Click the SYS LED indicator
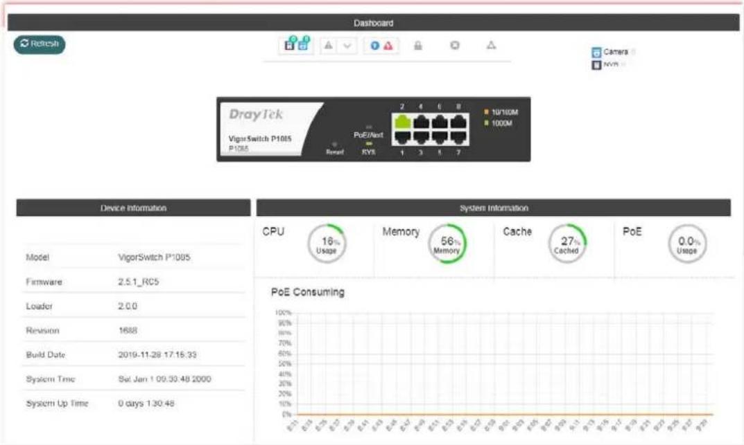 pos(369,143)
